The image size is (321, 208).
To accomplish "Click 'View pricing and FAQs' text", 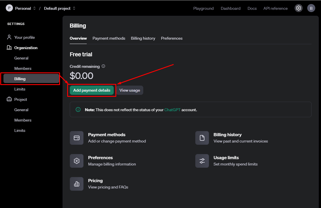I will (x=108, y=187).
